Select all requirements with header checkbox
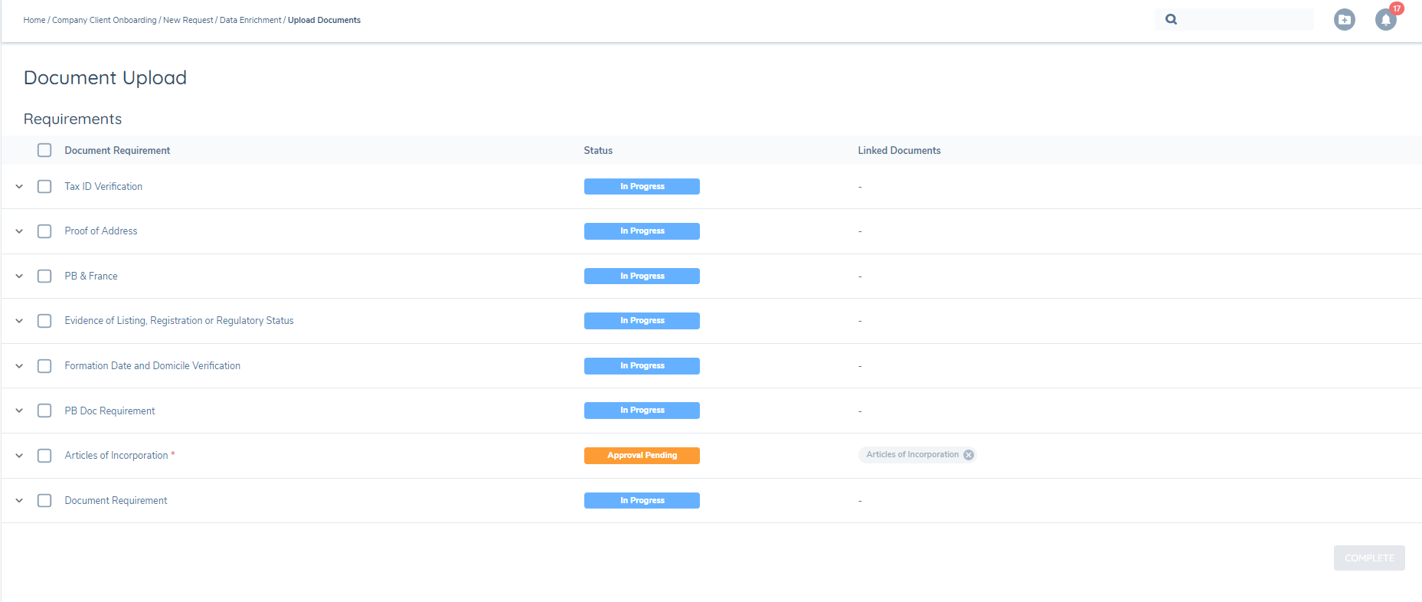This screenshot has width=1422, height=602. [x=44, y=150]
